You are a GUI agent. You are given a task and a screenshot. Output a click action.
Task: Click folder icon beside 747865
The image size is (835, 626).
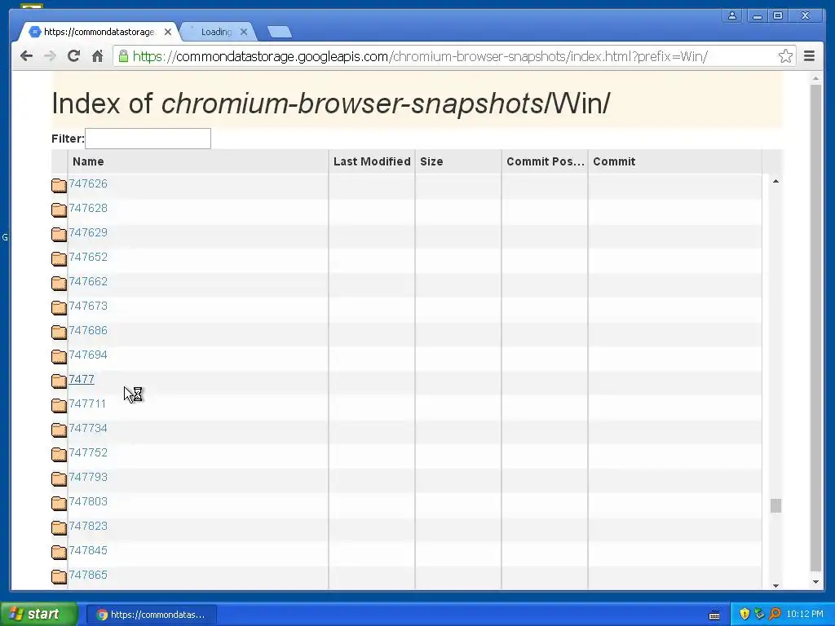pyautogui.click(x=59, y=577)
